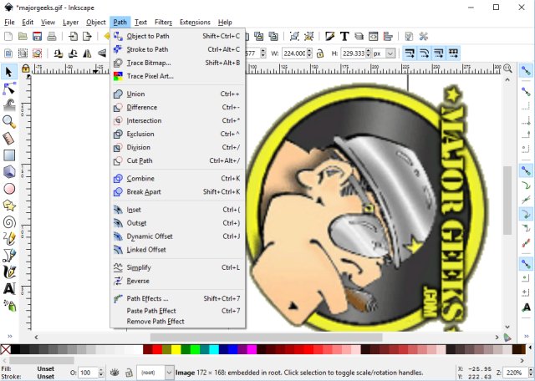Pick the Measure ruler tool
This screenshot has height=381, width=535.
[9, 139]
